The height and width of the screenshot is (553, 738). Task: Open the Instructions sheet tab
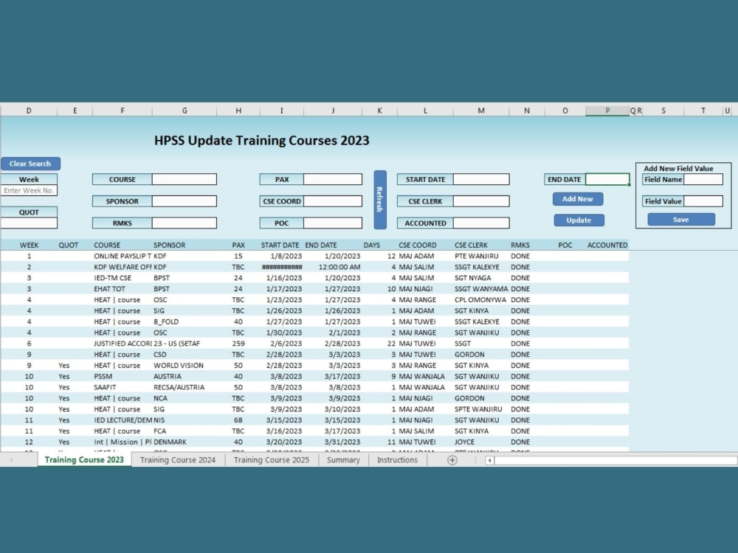(397, 459)
